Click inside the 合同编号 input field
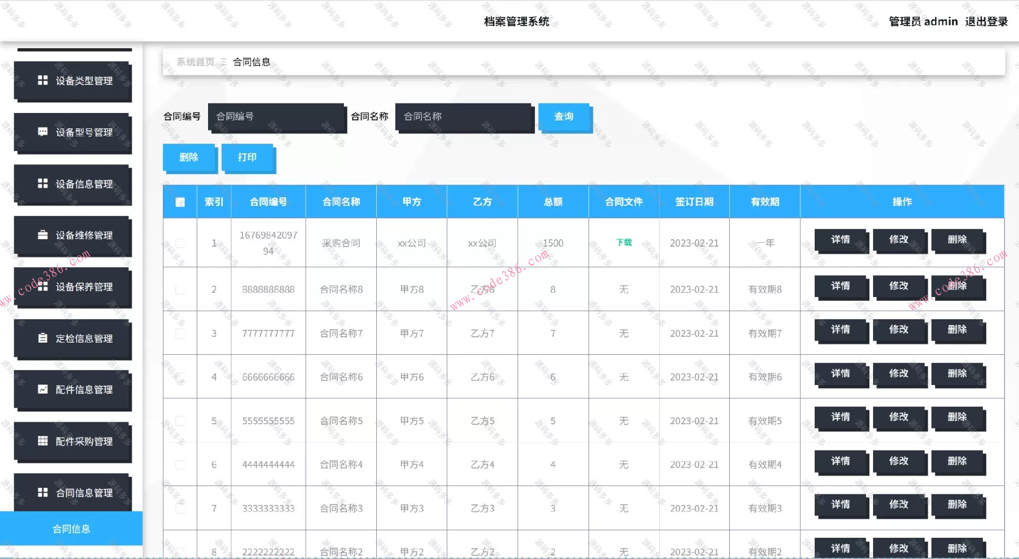 (276, 117)
